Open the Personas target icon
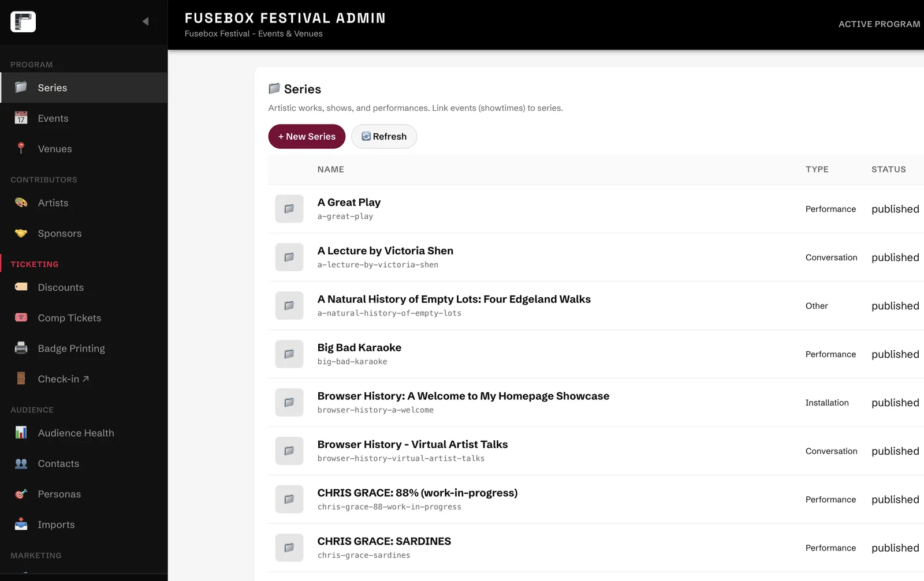The height and width of the screenshot is (581, 924). [x=21, y=494]
